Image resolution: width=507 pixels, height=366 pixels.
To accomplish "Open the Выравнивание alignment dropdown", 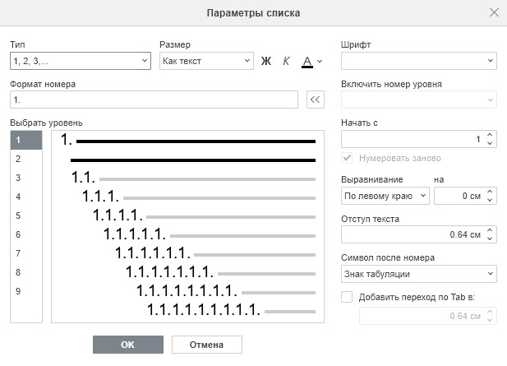I will click(385, 196).
